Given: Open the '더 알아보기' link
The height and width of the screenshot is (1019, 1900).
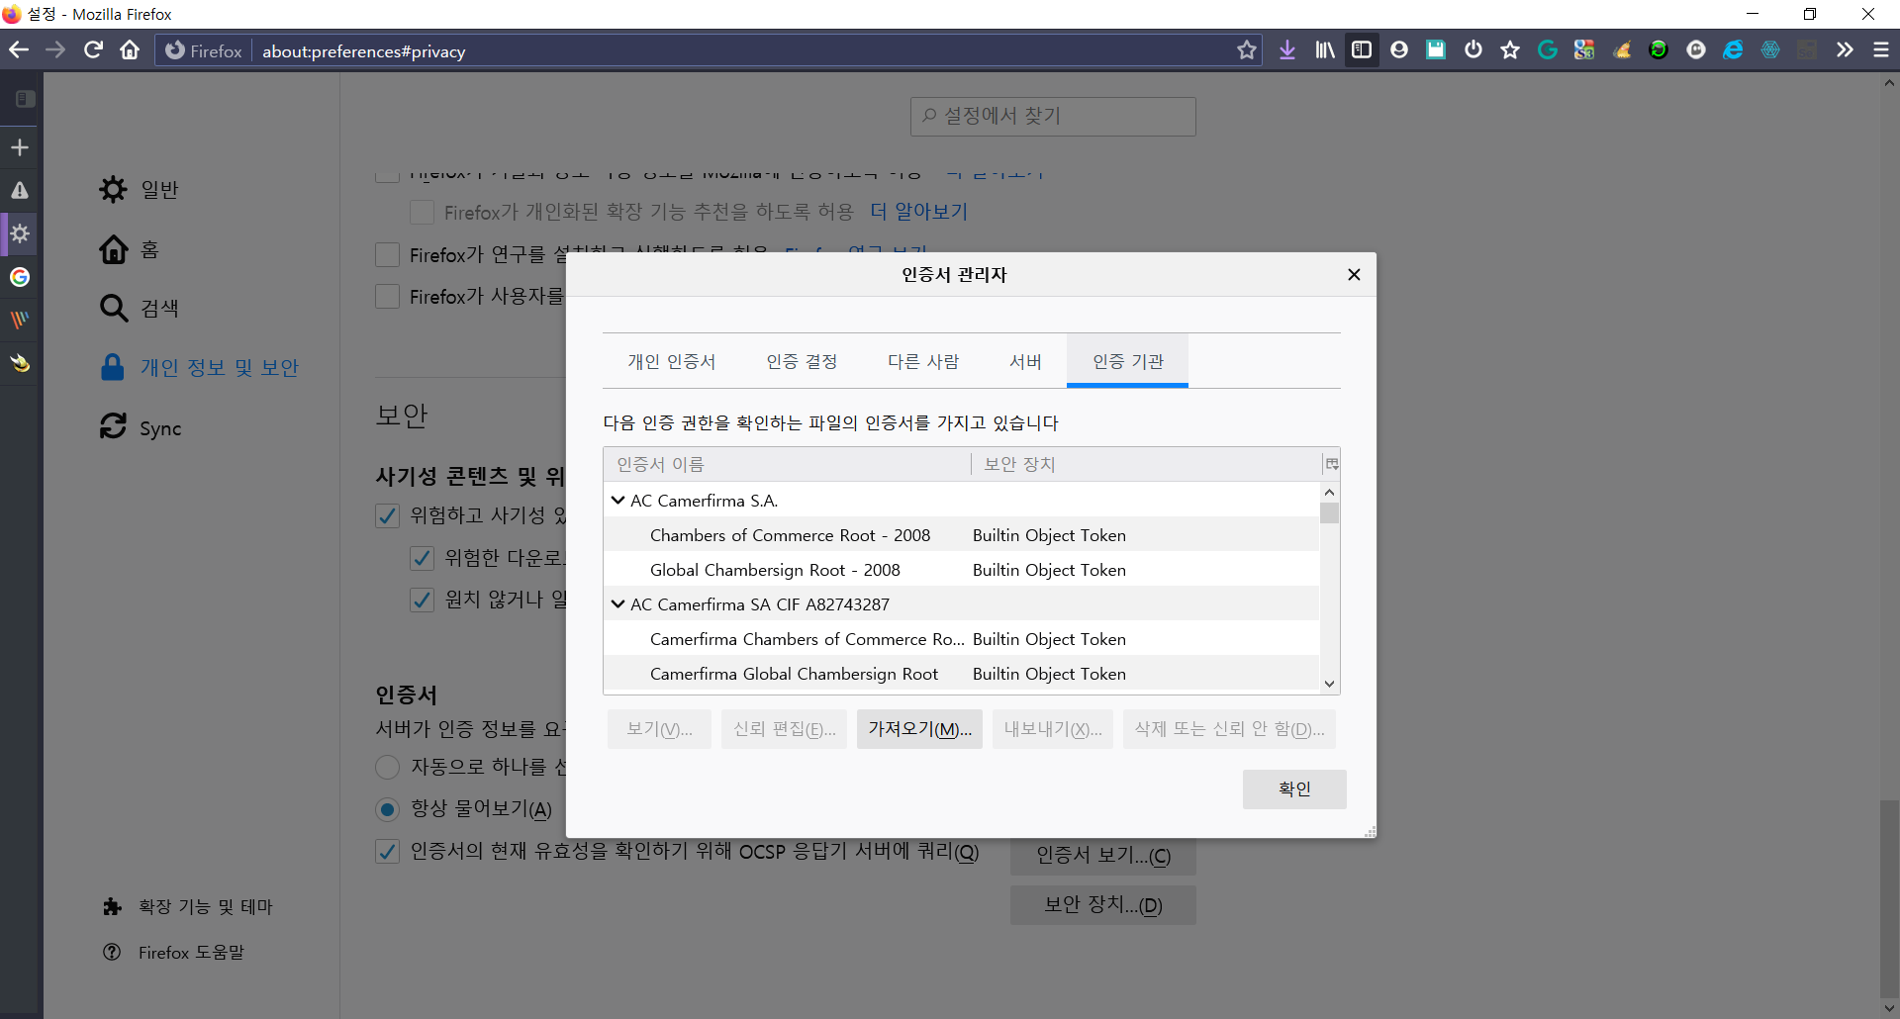Looking at the screenshot, I should [918, 212].
